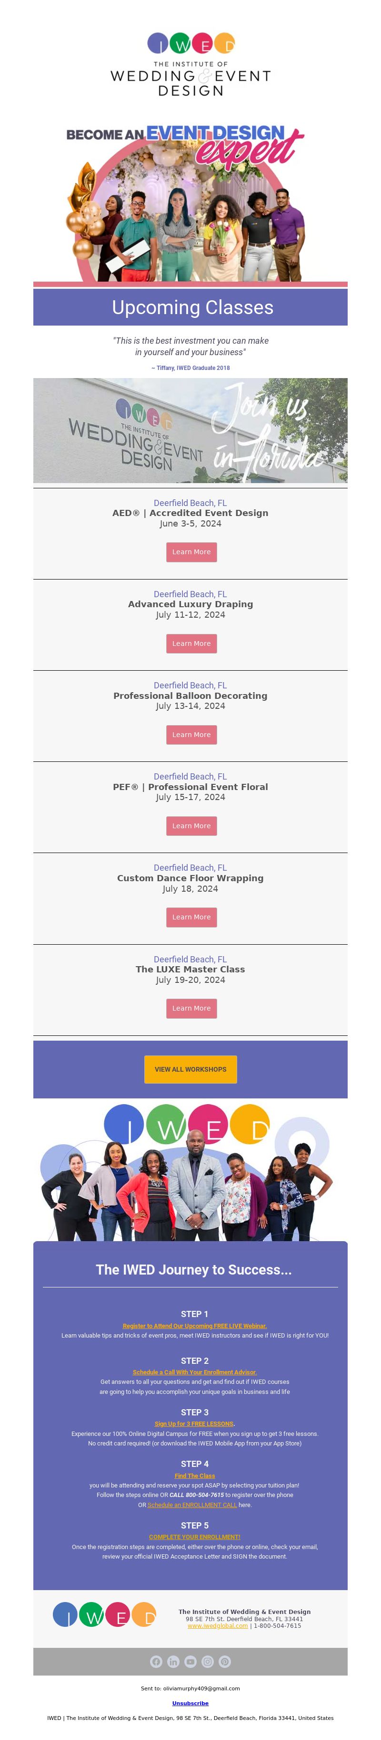Open the LinkedIn social icon

(173, 1661)
